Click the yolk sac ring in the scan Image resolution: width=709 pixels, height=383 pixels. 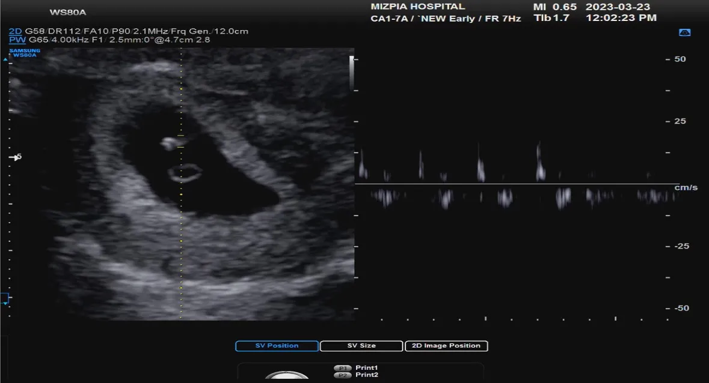[x=185, y=172]
